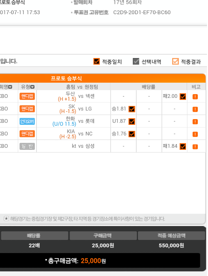Click the alert icon in SK vs LG row
The height and width of the screenshot is (276, 208).
[x=195, y=109]
